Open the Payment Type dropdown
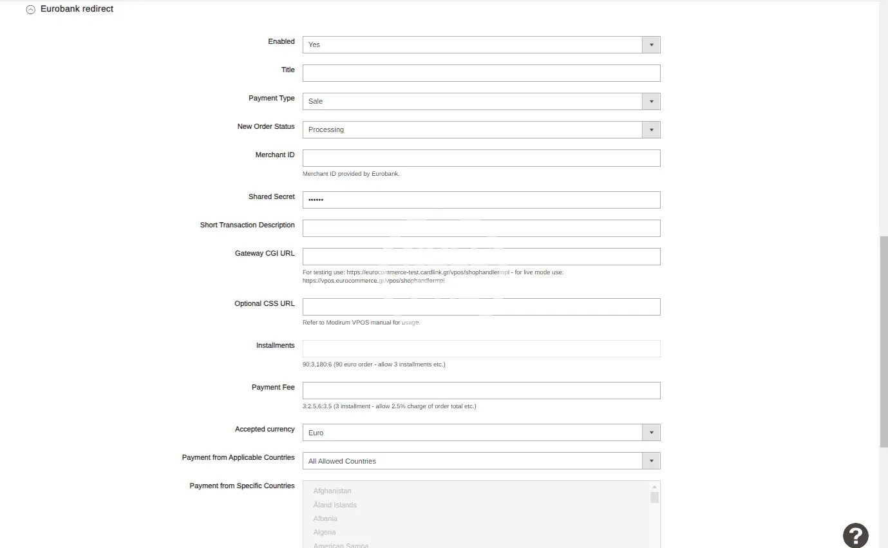This screenshot has width=888, height=548. pyautogui.click(x=481, y=101)
